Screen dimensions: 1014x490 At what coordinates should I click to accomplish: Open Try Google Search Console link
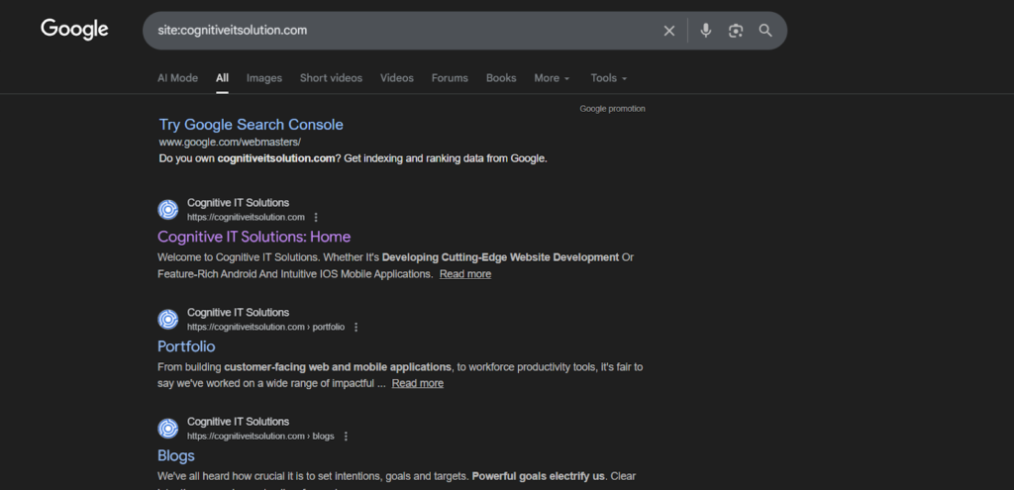(251, 125)
